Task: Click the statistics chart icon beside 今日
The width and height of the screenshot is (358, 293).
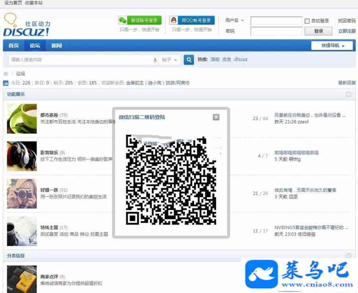Action: [6, 83]
